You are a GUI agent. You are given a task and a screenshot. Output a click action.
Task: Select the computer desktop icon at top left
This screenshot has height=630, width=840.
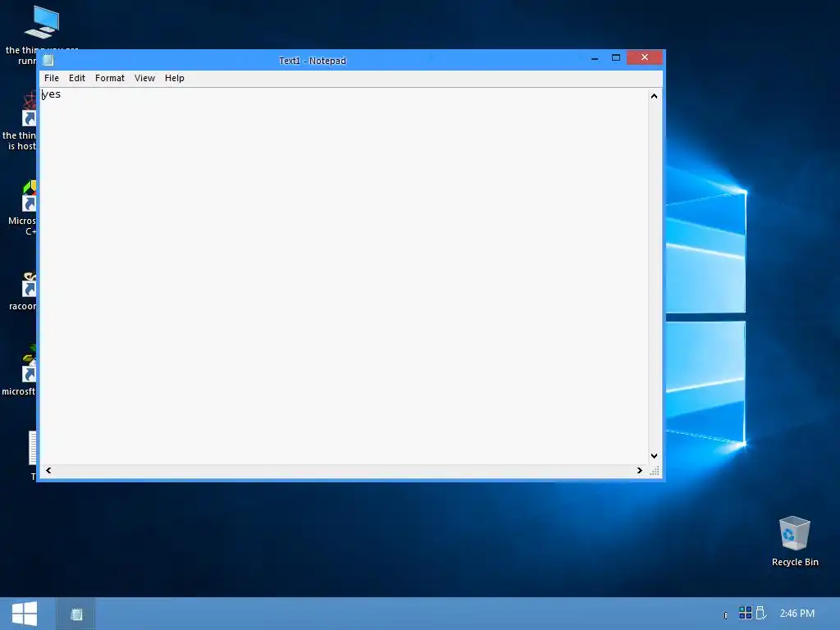click(42, 22)
